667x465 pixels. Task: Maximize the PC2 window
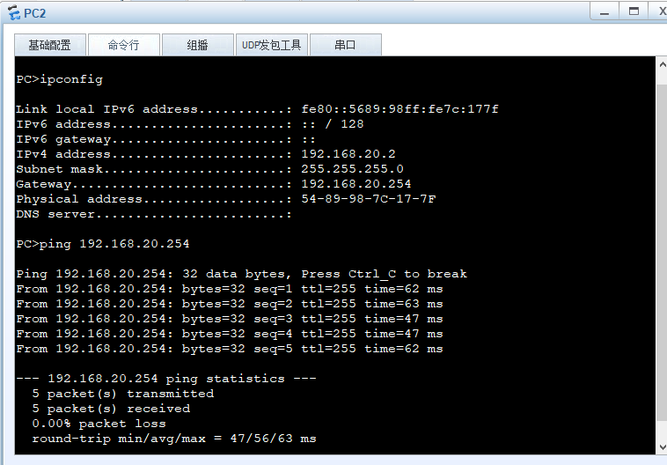pos(634,12)
